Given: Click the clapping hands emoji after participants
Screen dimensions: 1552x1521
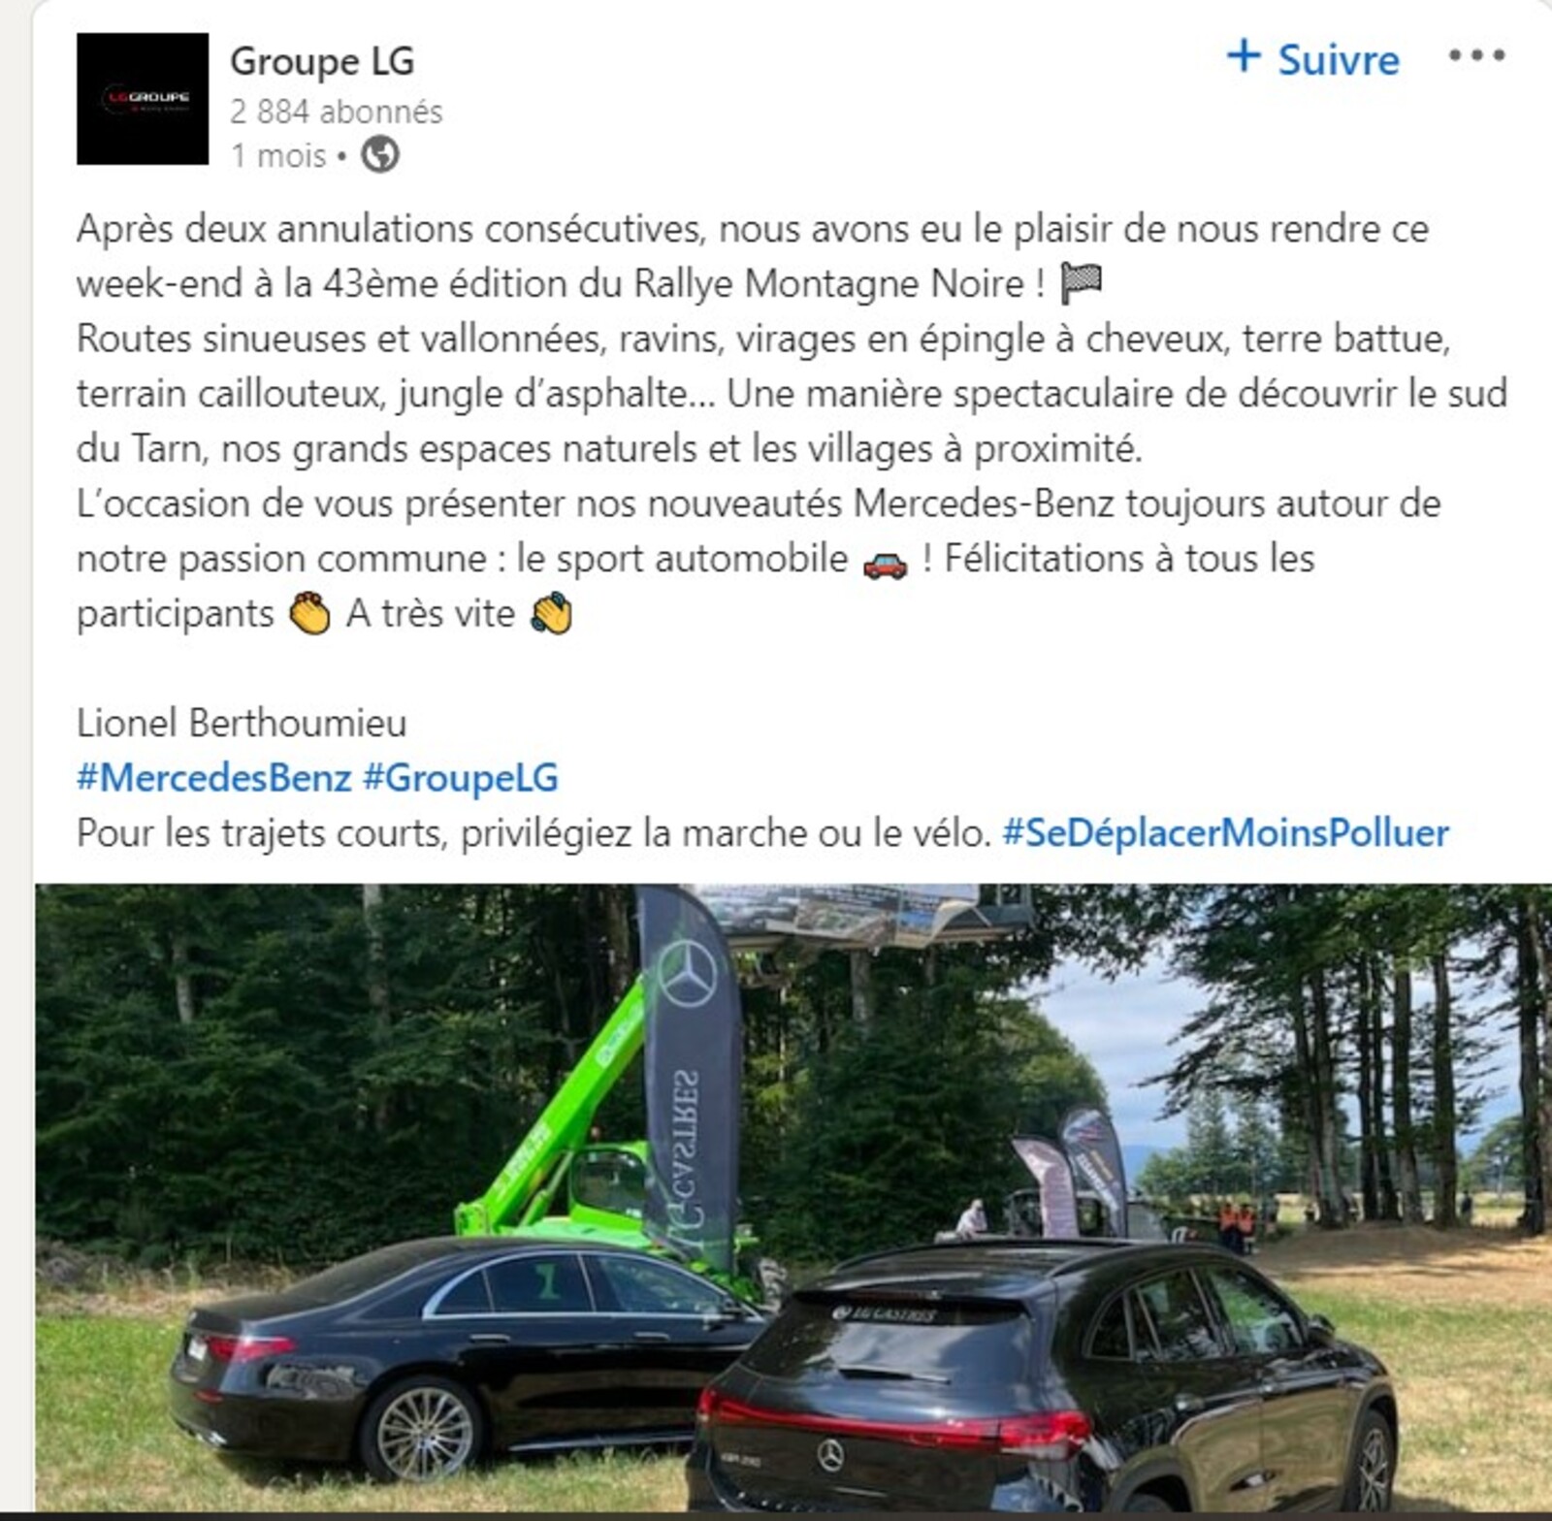Looking at the screenshot, I should coord(310,614).
